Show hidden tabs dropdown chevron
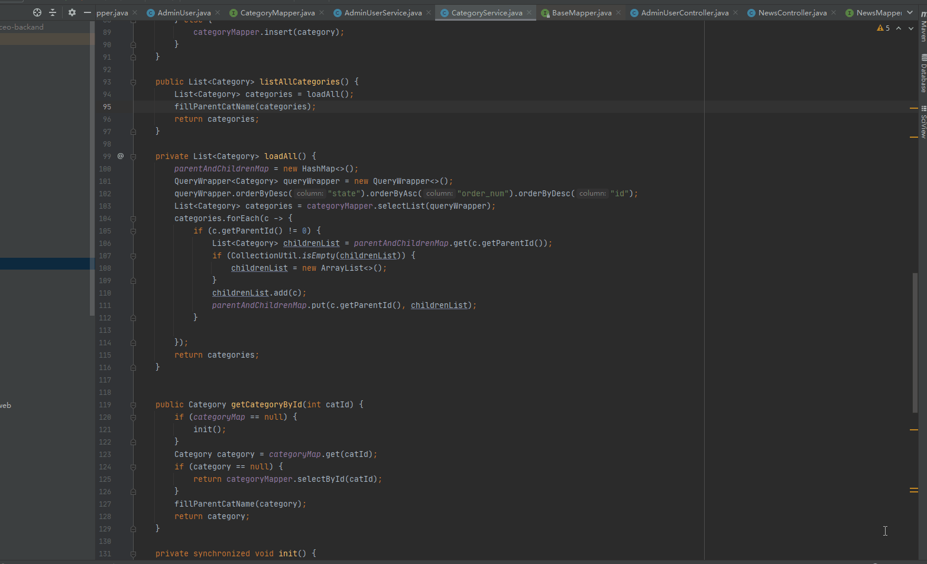Viewport: 927px width, 564px height. point(910,12)
